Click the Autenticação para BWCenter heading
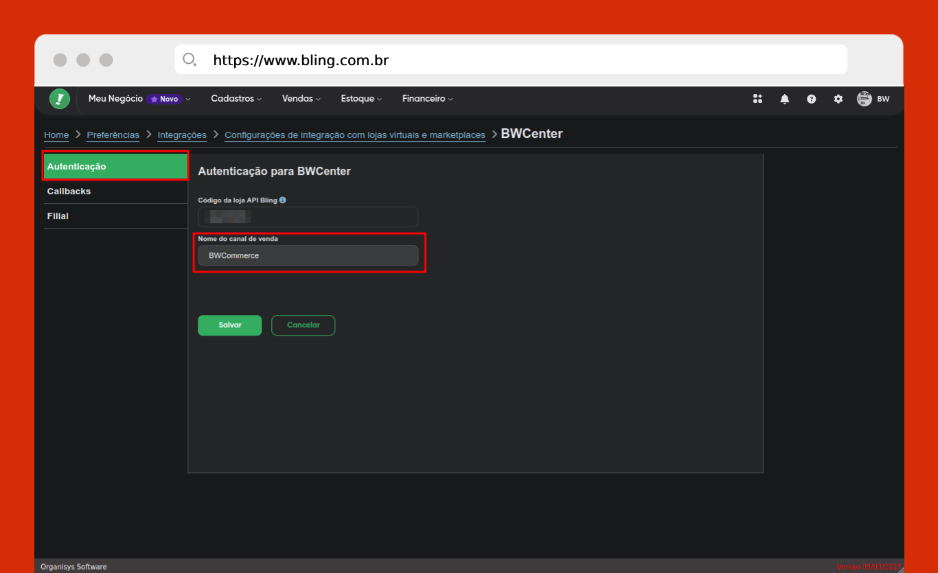The image size is (938, 573). tap(274, 171)
